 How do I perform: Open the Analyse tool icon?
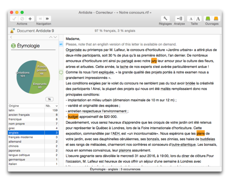point(179,19)
